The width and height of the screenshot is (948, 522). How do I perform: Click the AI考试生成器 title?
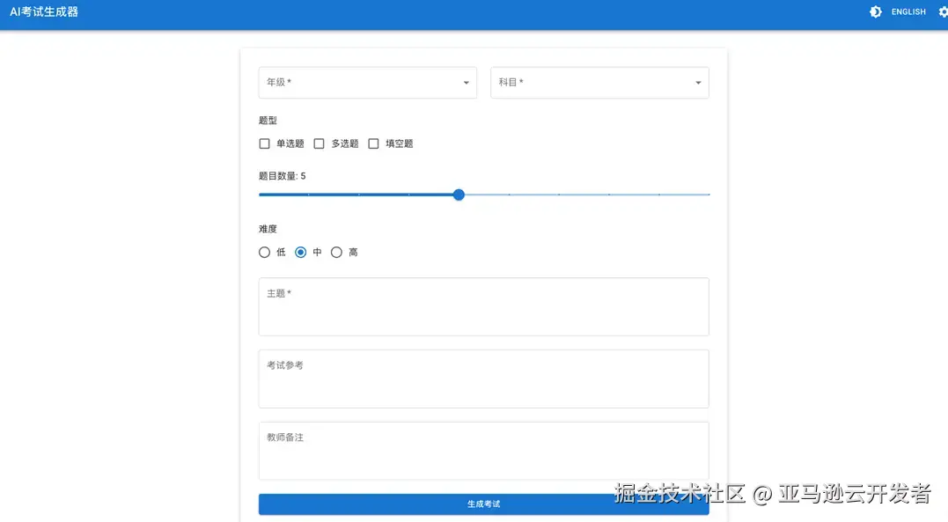(x=44, y=11)
